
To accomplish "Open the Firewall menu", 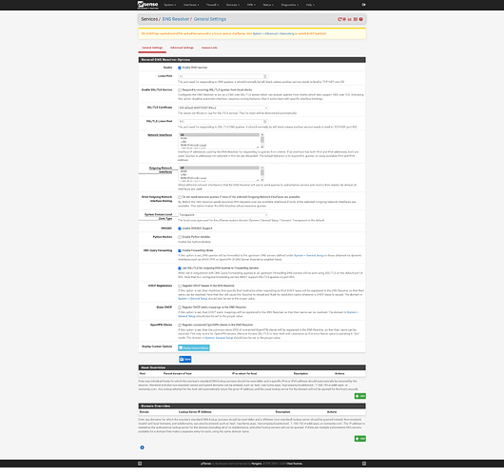I will click(212, 5).
